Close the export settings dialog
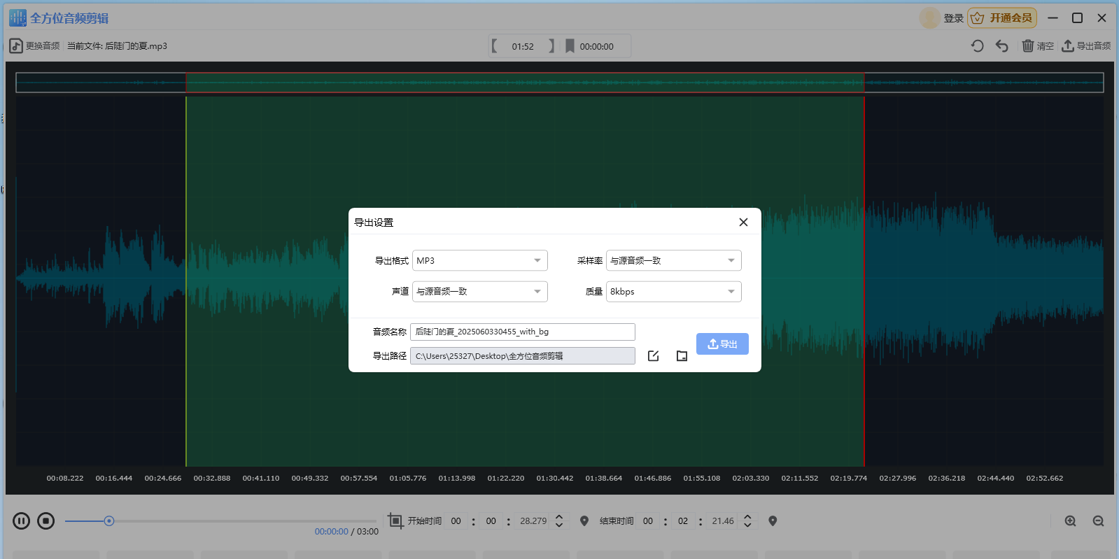1119x559 pixels. [x=743, y=222]
